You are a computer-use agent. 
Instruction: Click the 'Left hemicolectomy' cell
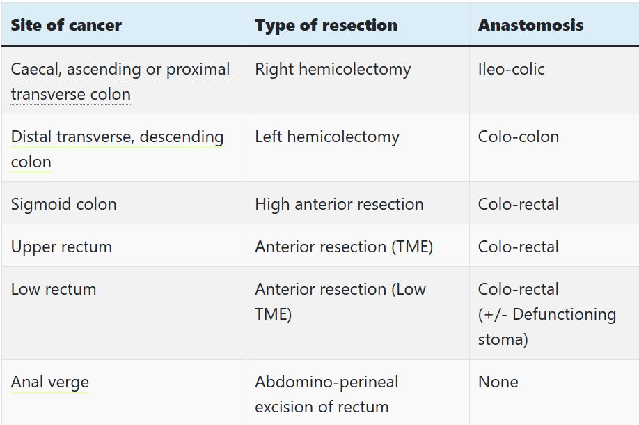[x=327, y=137]
